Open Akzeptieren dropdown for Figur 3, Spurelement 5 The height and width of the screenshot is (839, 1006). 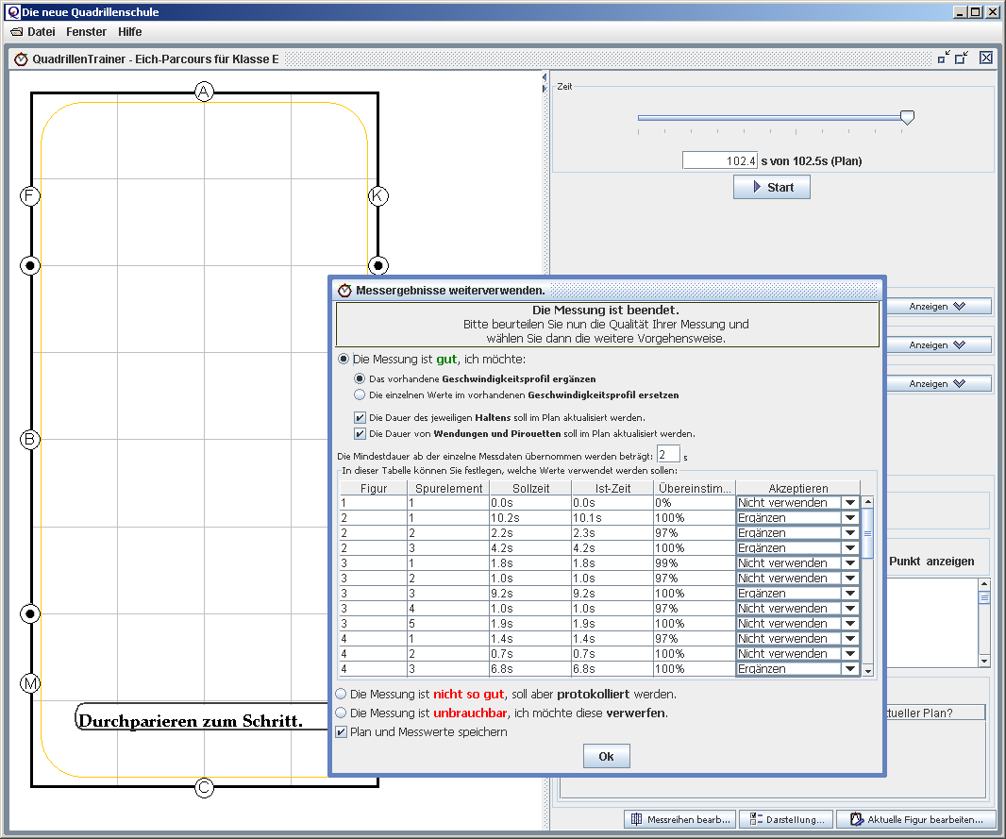[850, 624]
